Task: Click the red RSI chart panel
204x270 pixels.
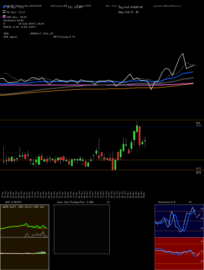Action: click(x=179, y=254)
